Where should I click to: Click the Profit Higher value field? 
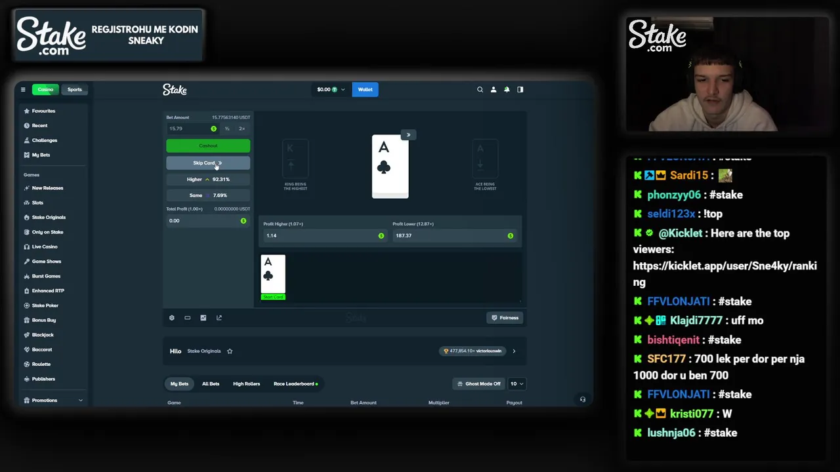pos(324,235)
